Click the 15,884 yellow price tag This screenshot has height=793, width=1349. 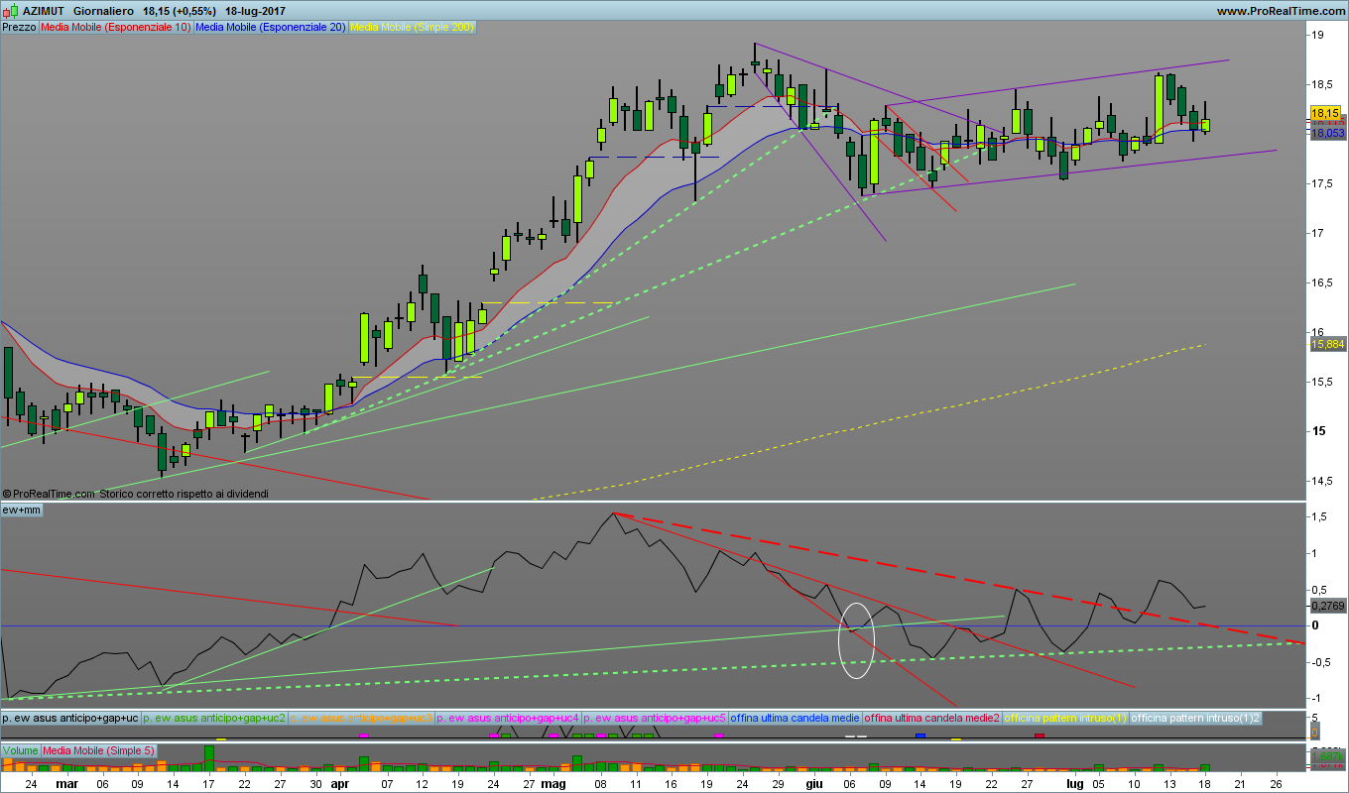(1327, 344)
